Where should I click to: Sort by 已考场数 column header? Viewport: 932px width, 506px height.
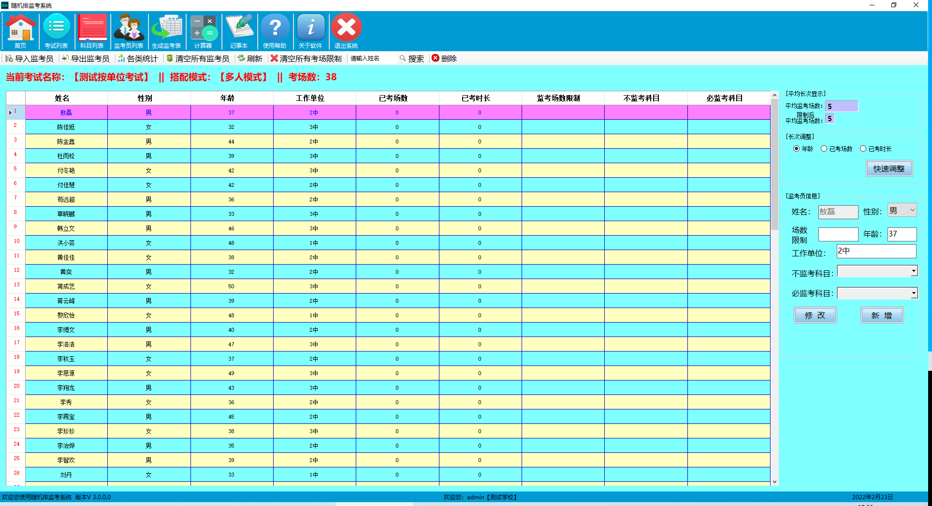(x=397, y=98)
